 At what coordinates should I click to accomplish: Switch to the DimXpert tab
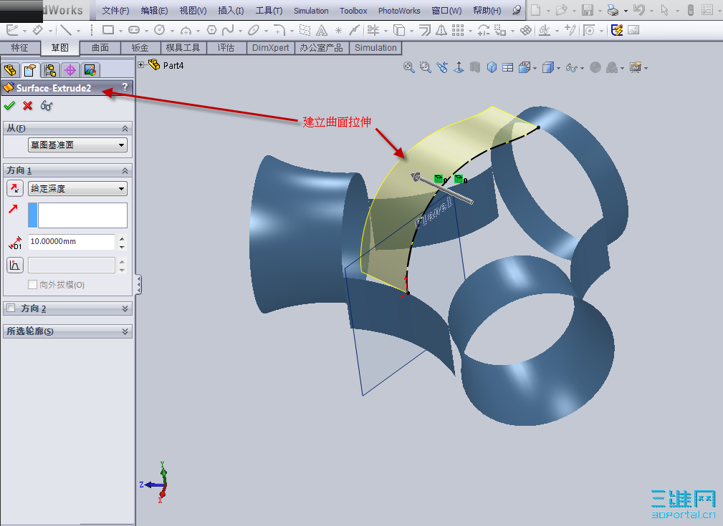(x=271, y=48)
